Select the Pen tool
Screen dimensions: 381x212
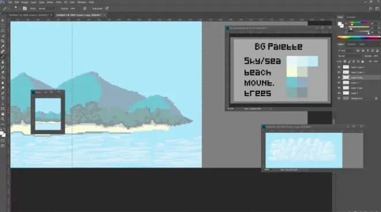3,93
